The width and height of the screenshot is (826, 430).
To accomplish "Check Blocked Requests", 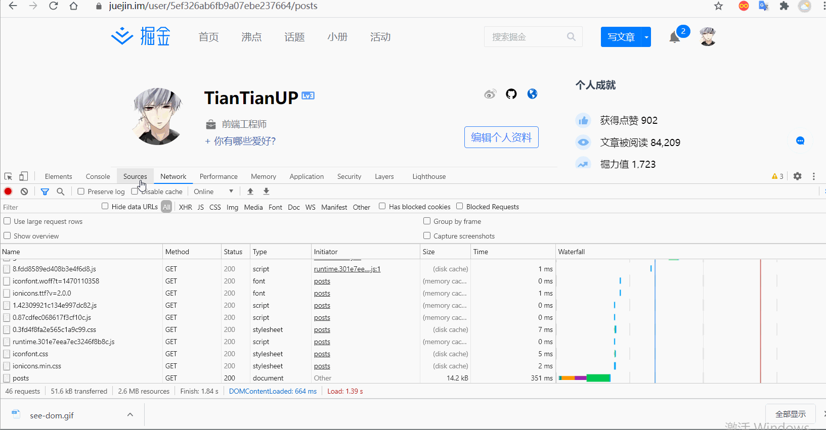I will tap(460, 206).
